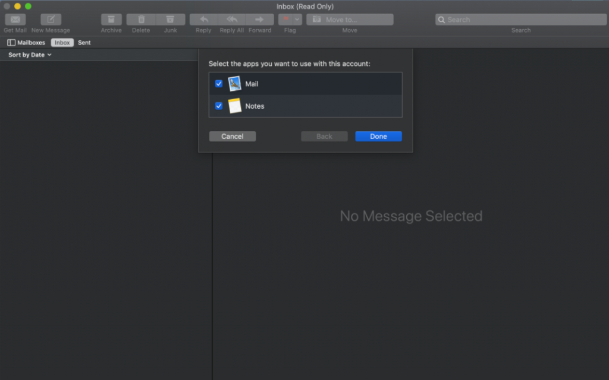Click the Reply arrow icon

[x=203, y=20]
